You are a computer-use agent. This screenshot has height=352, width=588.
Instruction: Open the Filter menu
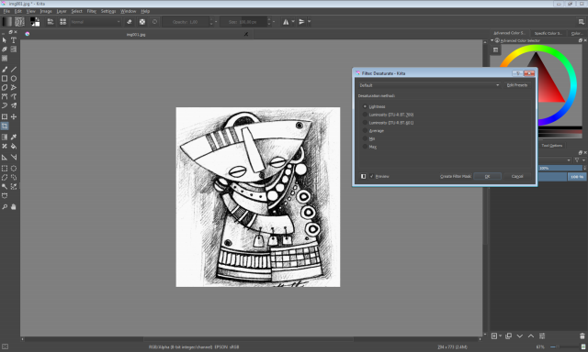92,11
